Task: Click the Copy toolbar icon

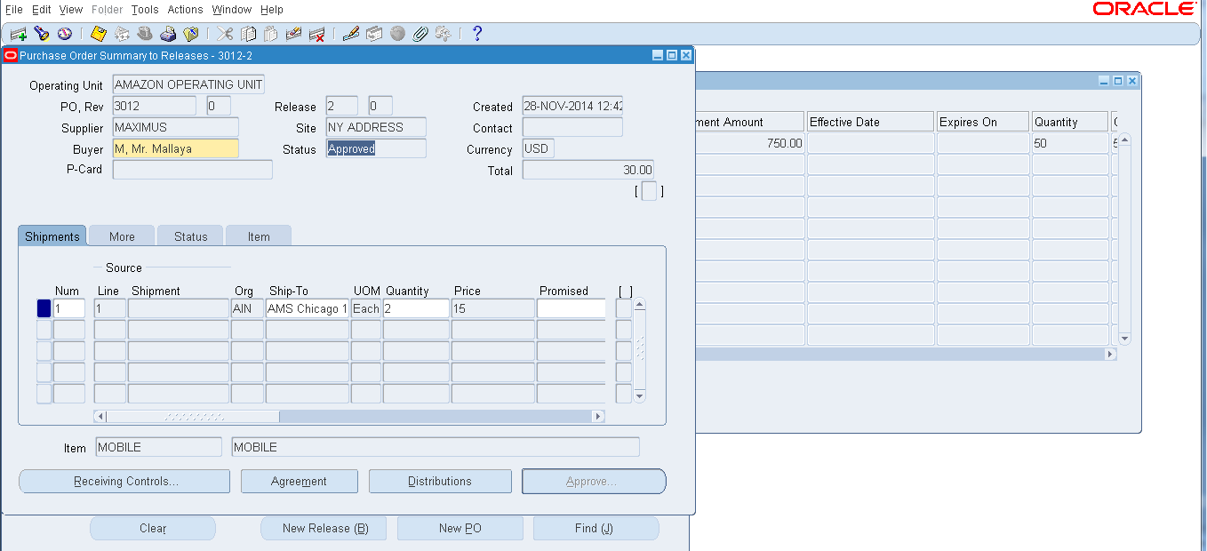Action: coord(248,34)
